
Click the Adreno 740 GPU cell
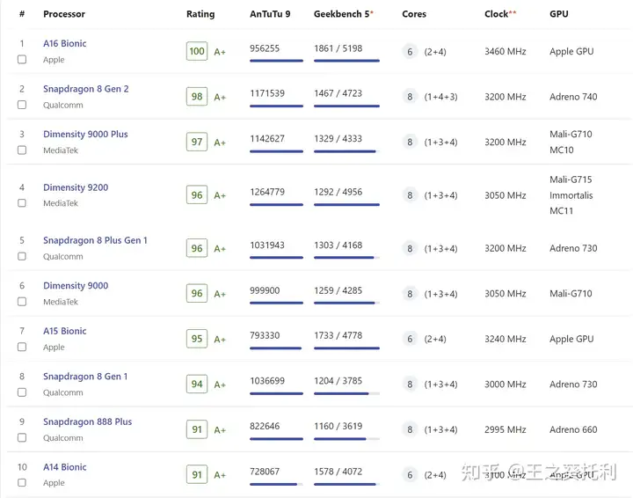click(573, 97)
